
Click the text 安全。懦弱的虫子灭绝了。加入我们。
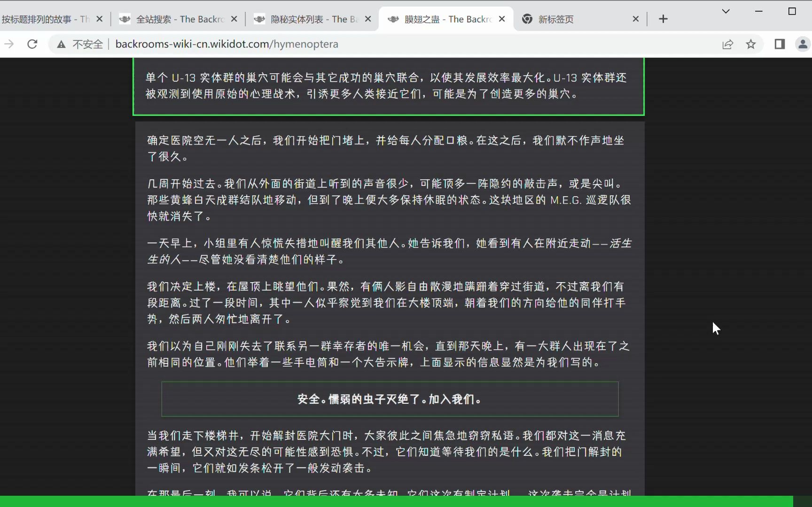(x=390, y=399)
